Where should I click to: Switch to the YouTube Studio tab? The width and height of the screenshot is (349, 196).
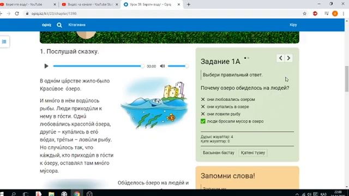point(90,4)
